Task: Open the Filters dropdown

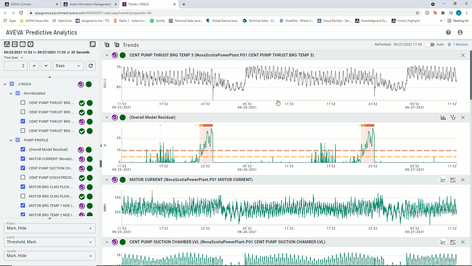Action: 50,228
